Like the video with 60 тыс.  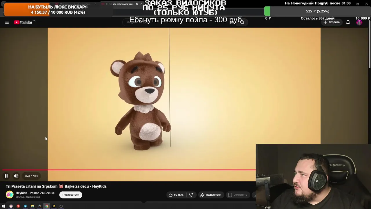[176, 195]
